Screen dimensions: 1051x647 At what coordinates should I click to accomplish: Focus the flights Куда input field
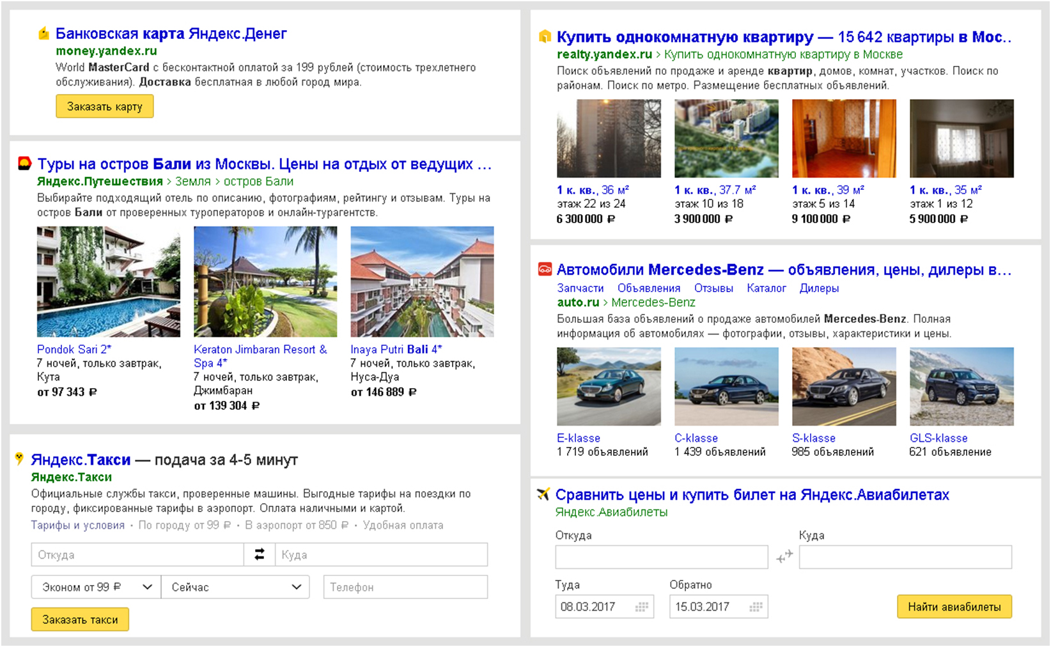[x=905, y=557]
